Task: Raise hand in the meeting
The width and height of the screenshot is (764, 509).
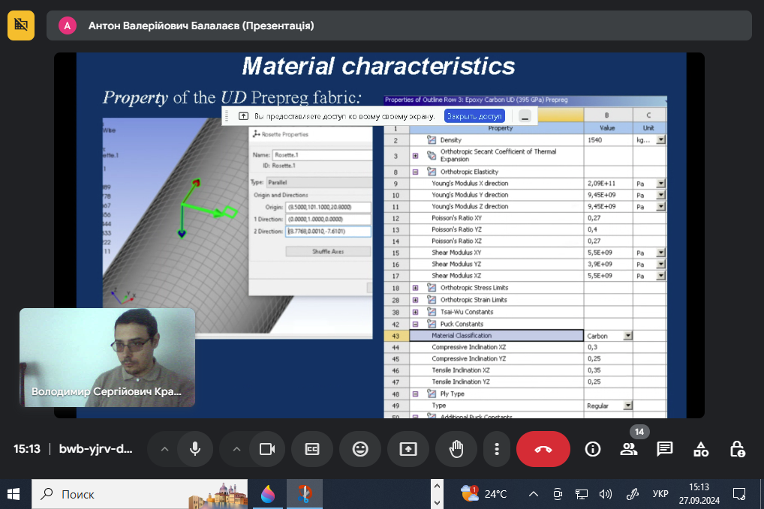Action: (x=456, y=449)
